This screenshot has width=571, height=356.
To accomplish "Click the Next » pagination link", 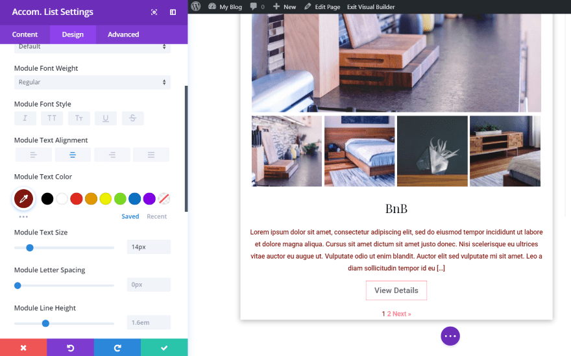I will (402, 314).
